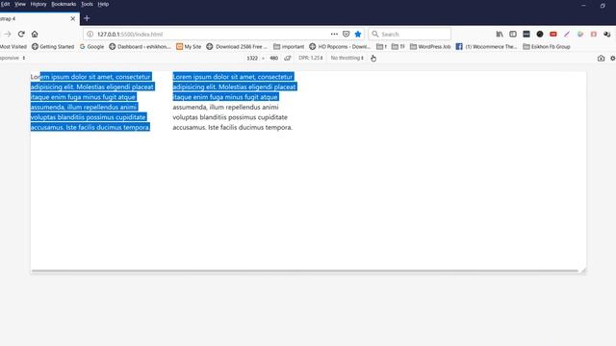
Task: Open the View menu
Action: 20,4
